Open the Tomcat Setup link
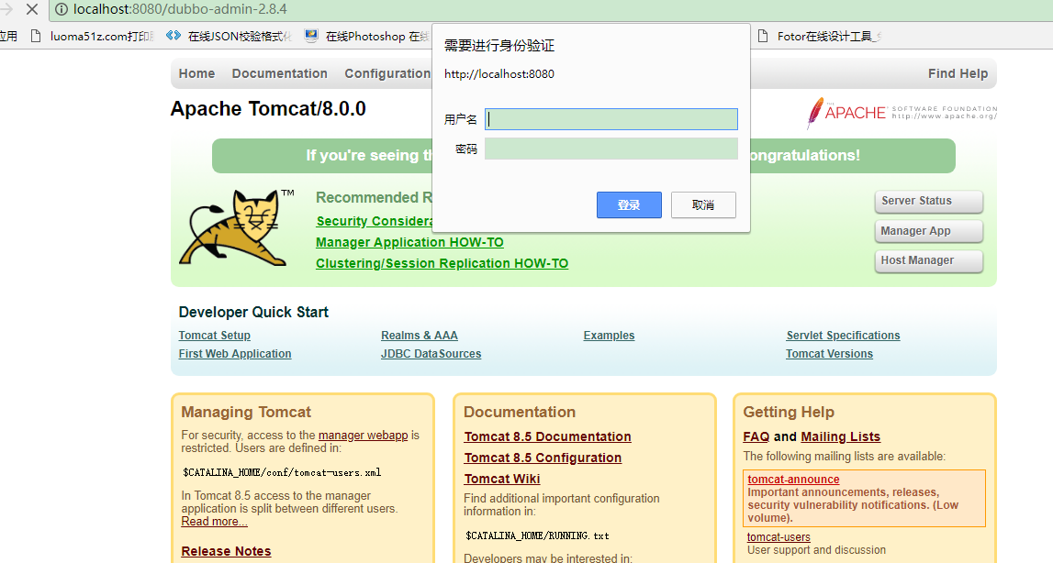This screenshot has height=563, width=1053. tap(214, 336)
